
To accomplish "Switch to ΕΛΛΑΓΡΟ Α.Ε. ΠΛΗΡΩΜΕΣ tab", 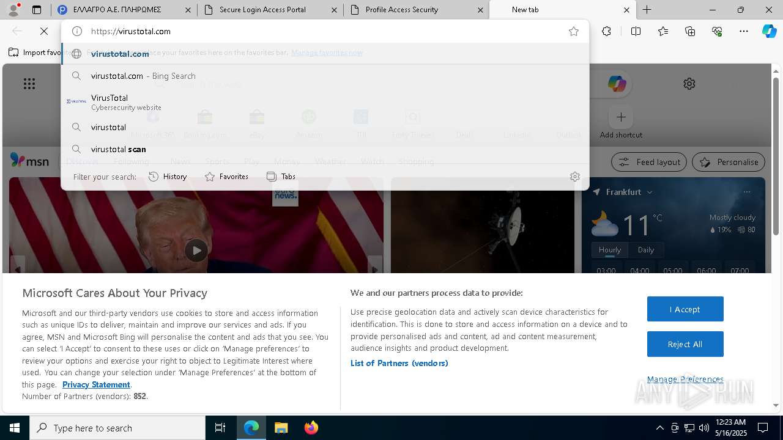I will (x=123, y=10).
